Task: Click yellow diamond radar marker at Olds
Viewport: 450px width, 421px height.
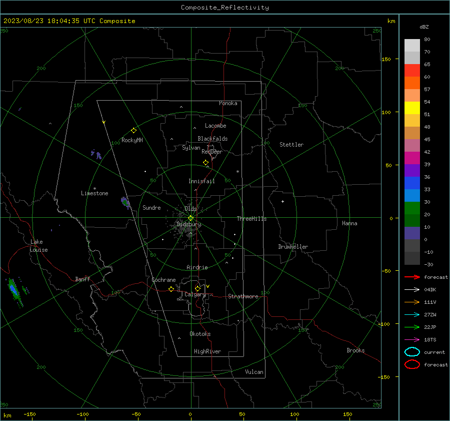Action: click(x=190, y=218)
